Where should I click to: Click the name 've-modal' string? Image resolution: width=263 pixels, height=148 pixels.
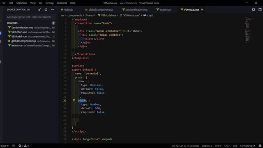(x=92, y=74)
